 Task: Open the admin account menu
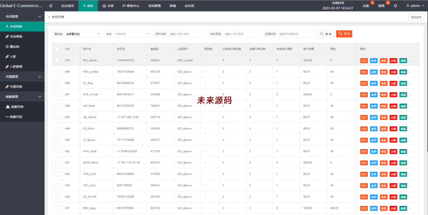tap(415, 6)
